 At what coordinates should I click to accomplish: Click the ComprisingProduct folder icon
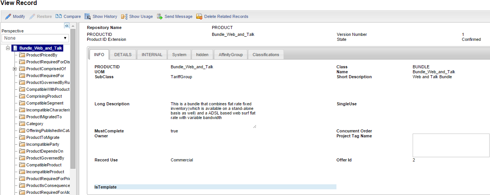coord(22,96)
